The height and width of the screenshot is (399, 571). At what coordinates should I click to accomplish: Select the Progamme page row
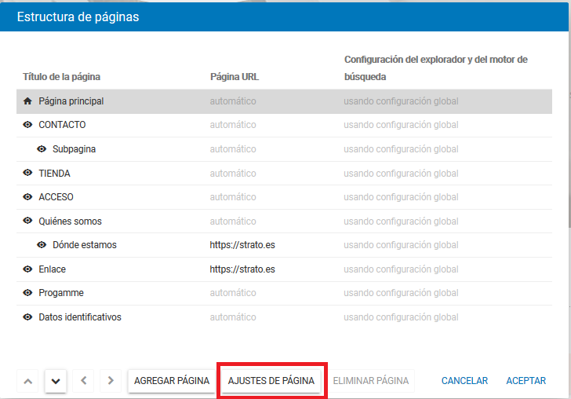(x=61, y=293)
